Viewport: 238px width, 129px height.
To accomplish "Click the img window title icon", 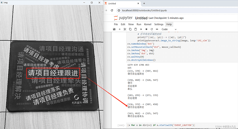I will 2,3.
